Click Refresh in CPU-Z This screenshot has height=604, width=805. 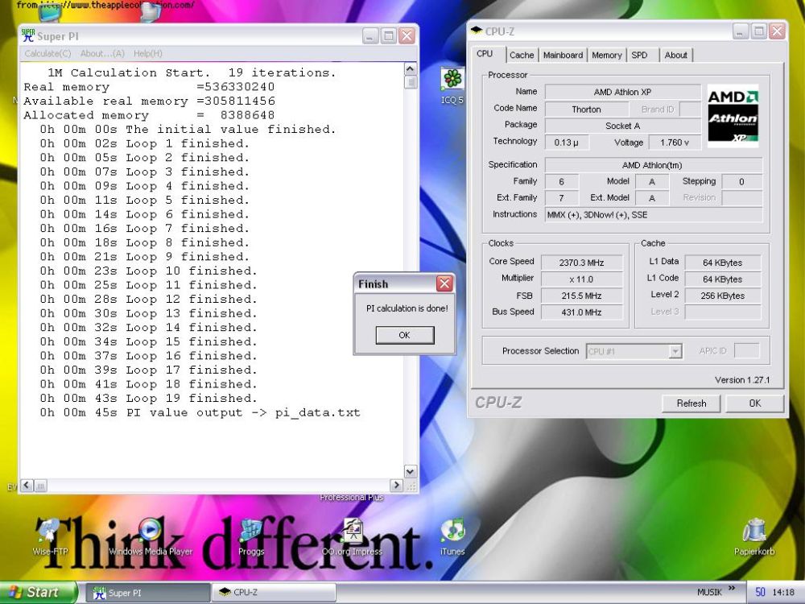tap(691, 403)
